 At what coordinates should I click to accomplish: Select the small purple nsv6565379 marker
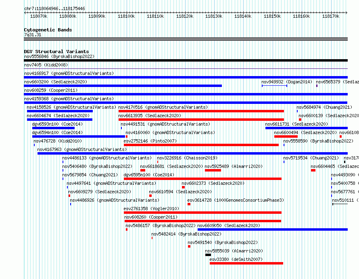tap(317, 86)
